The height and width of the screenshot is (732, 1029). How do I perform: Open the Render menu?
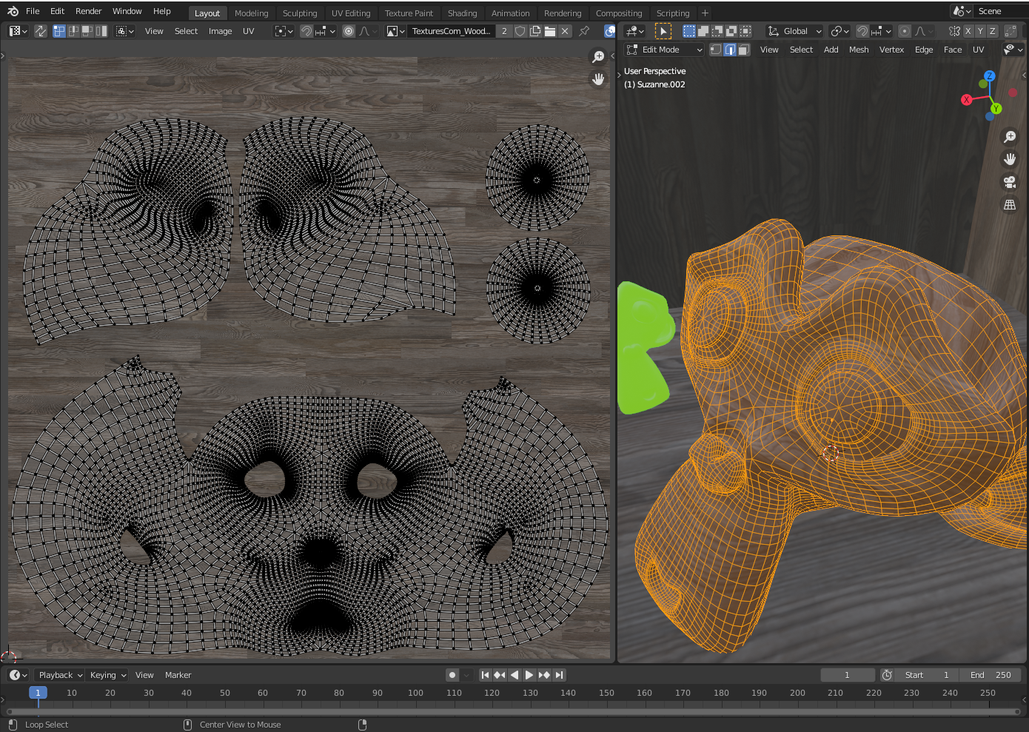point(88,11)
